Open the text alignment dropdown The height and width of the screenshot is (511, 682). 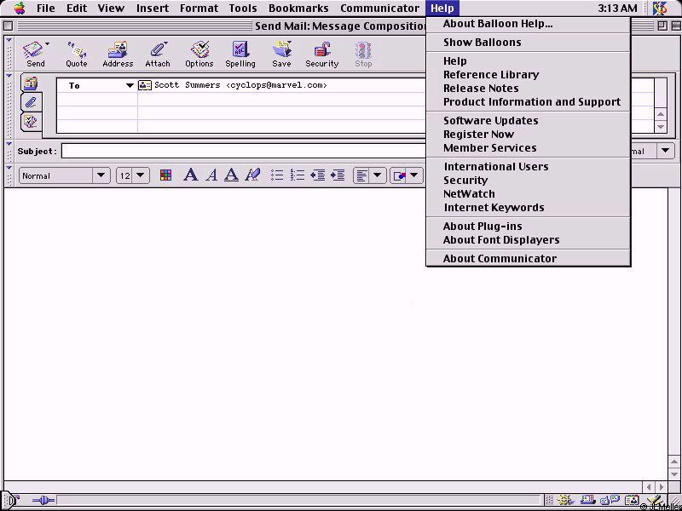tap(369, 175)
